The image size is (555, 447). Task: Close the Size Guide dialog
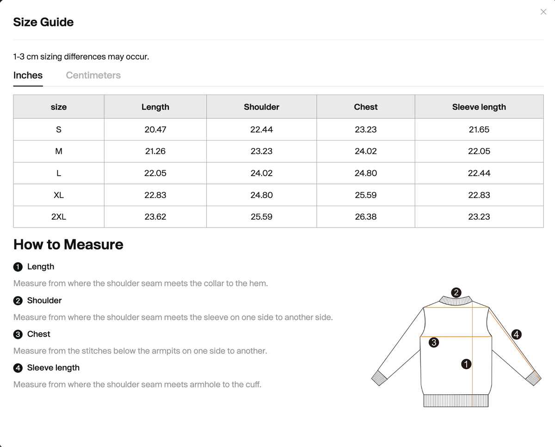pyautogui.click(x=543, y=12)
